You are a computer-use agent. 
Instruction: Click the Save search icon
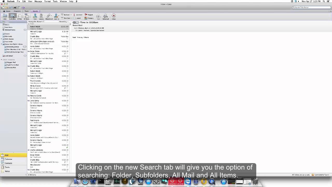point(98,16)
